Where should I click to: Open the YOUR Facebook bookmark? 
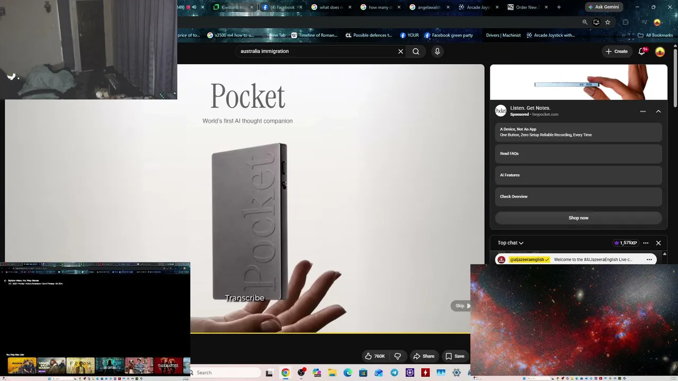tap(409, 35)
